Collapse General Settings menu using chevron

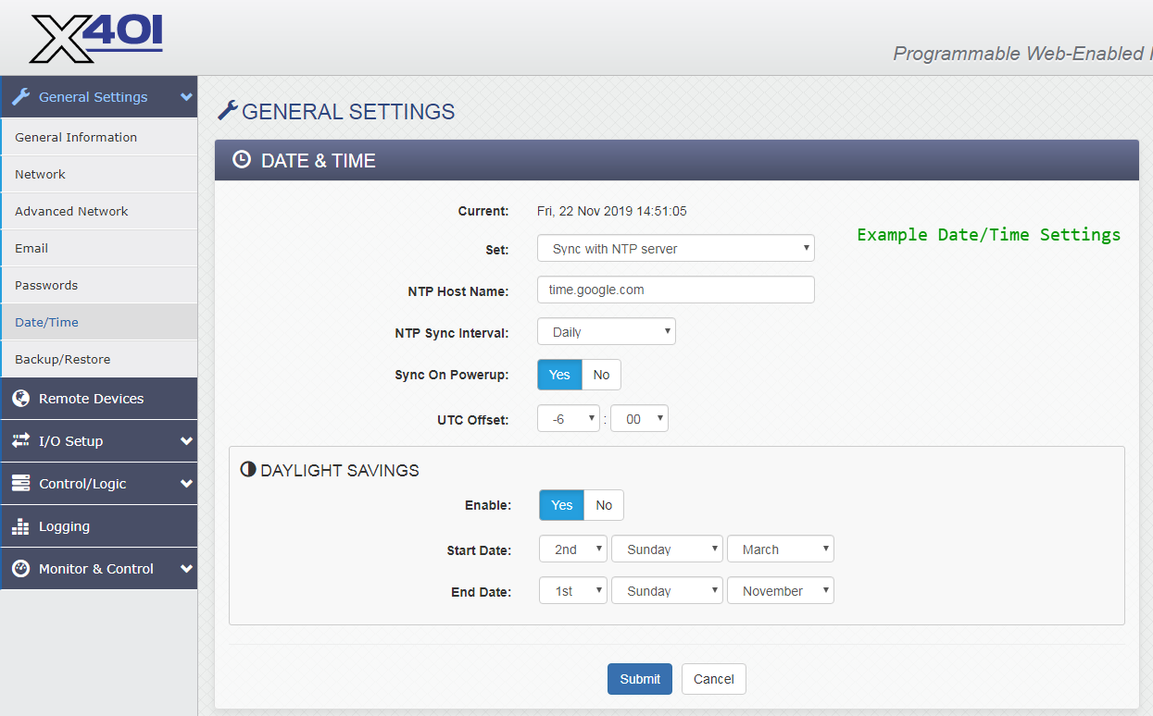point(186,97)
